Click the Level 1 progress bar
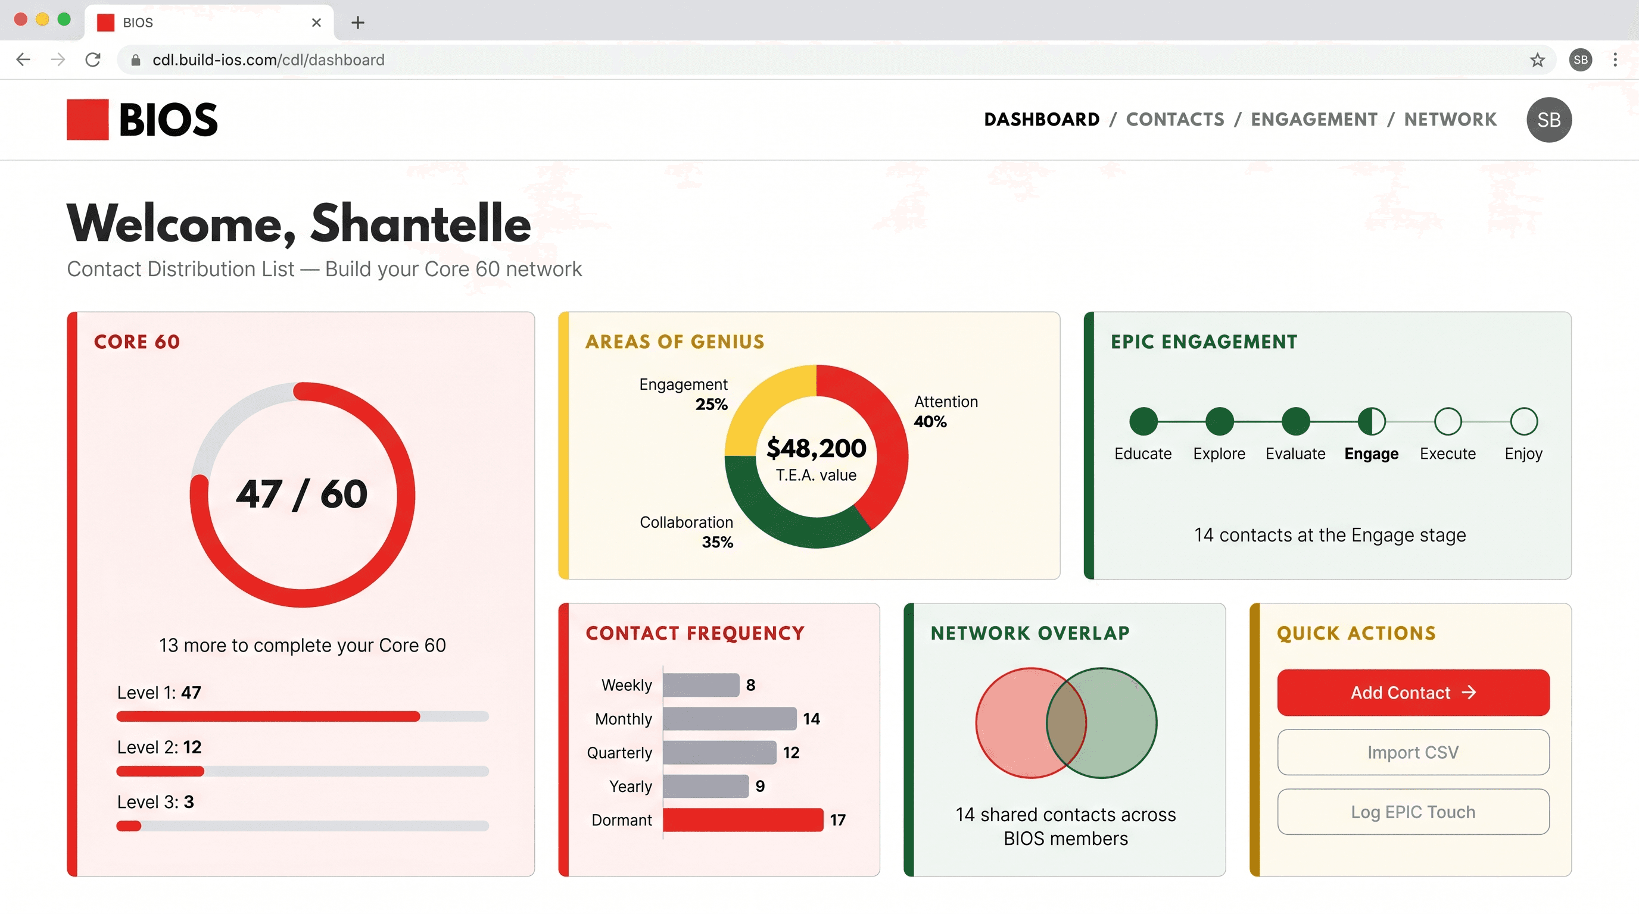This screenshot has width=1639, height=914. (302, 716)
